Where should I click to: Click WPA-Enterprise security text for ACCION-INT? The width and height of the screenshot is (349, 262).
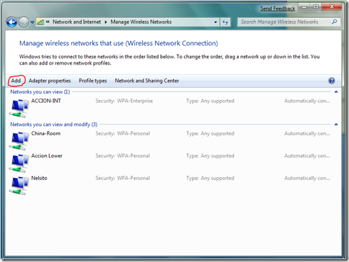135,101
